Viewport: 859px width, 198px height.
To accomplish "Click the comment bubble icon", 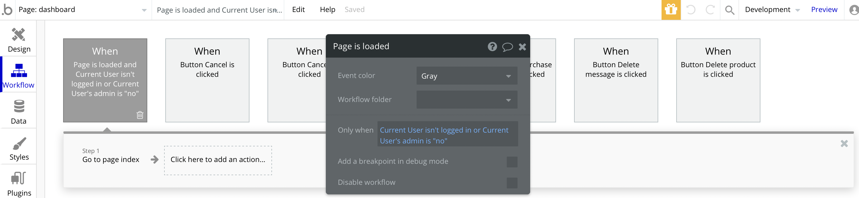I will (x=507, y=46).
